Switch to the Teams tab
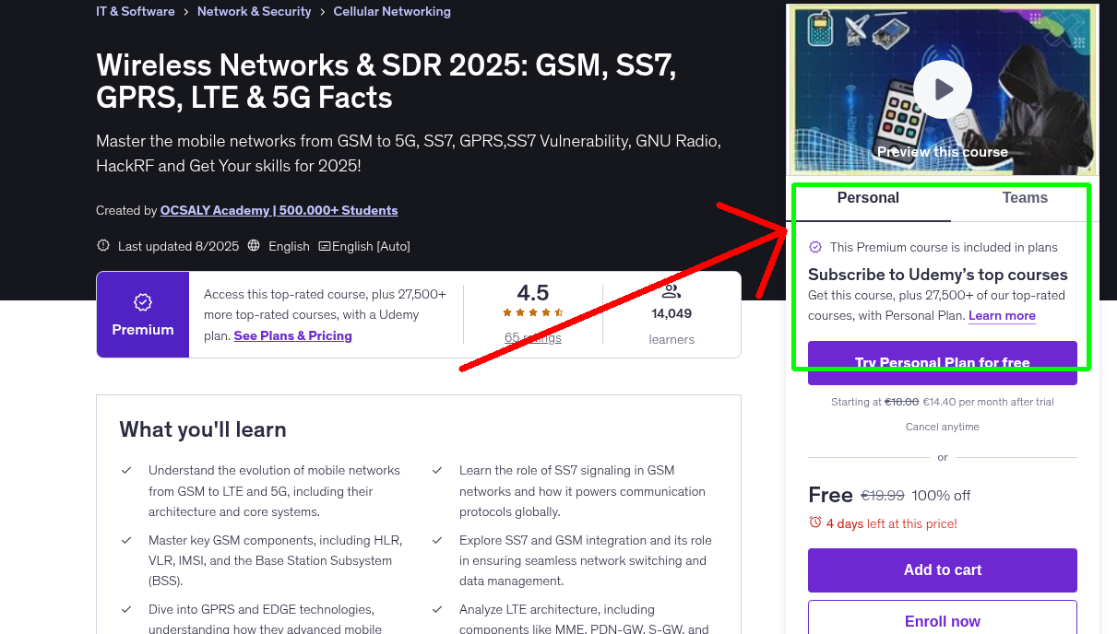 point(1025,198)
